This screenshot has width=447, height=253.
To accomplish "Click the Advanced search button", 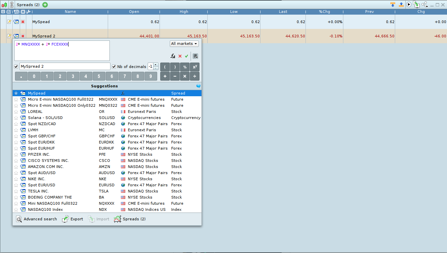I will tap(36, 219).
